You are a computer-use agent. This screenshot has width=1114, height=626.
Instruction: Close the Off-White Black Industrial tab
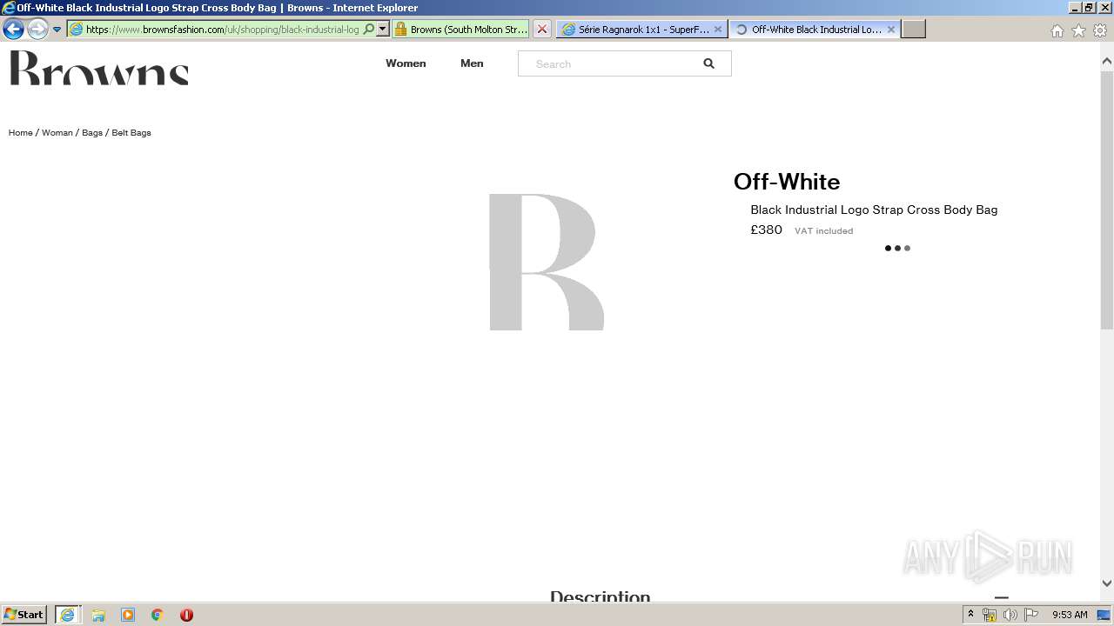[x=891, y=29]
